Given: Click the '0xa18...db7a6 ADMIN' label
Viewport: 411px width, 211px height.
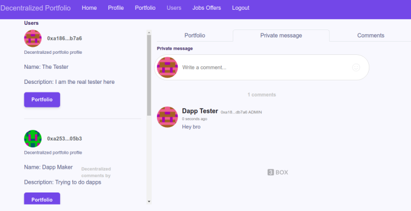Looking at the screenshot, I should click(241, 112).
